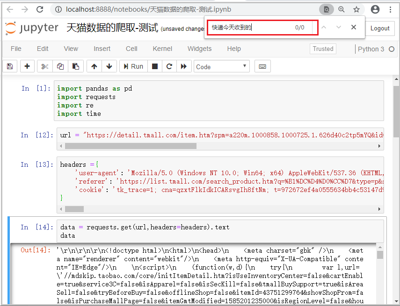Move selected cell down
The height and width of the screenshot is (306, 400).
pos(109,66)
